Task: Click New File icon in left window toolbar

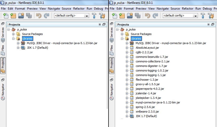Action: coord(6,16)
